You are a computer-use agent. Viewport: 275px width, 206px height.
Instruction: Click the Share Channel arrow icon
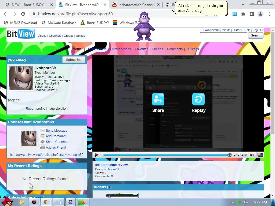[x=43, y=142]
